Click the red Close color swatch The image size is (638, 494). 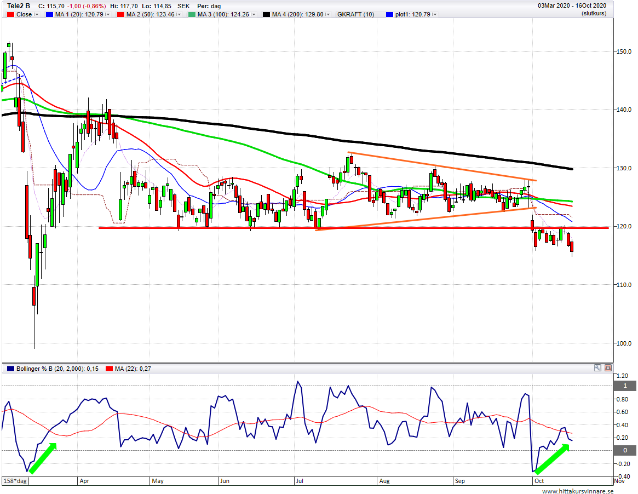pos(10,15)
